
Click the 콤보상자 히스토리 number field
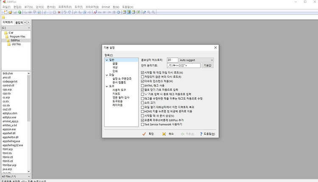point(173,60)
